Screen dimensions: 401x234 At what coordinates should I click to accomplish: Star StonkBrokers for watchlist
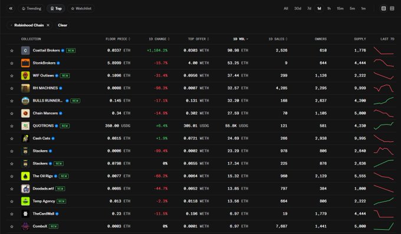click(x=12, y=63)
